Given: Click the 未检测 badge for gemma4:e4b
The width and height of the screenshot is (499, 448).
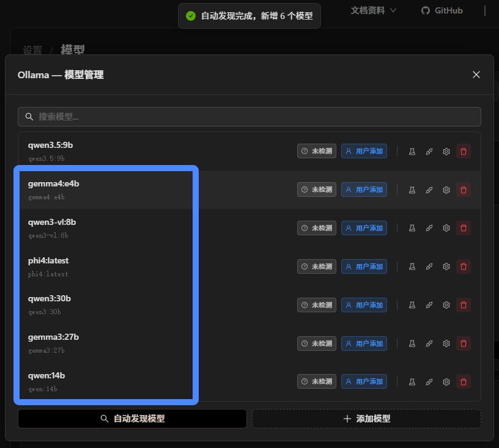Looking at the screenshot, I should point(317,189).
